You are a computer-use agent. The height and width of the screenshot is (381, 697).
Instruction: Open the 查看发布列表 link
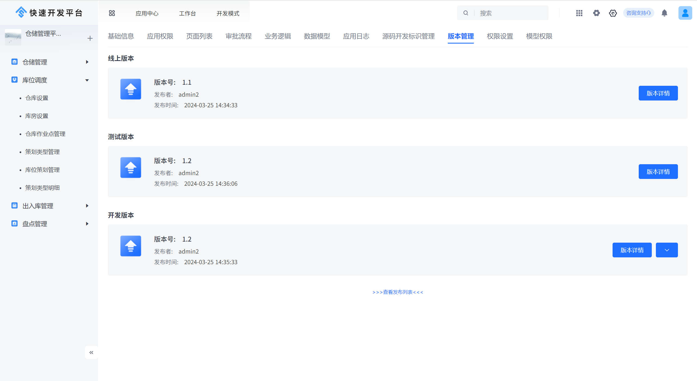click(x=398, y=292)
